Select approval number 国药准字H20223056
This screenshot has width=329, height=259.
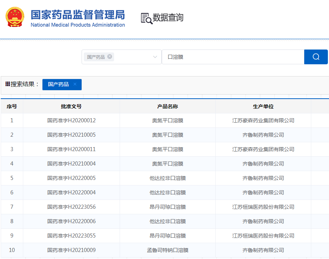point(71,207)
